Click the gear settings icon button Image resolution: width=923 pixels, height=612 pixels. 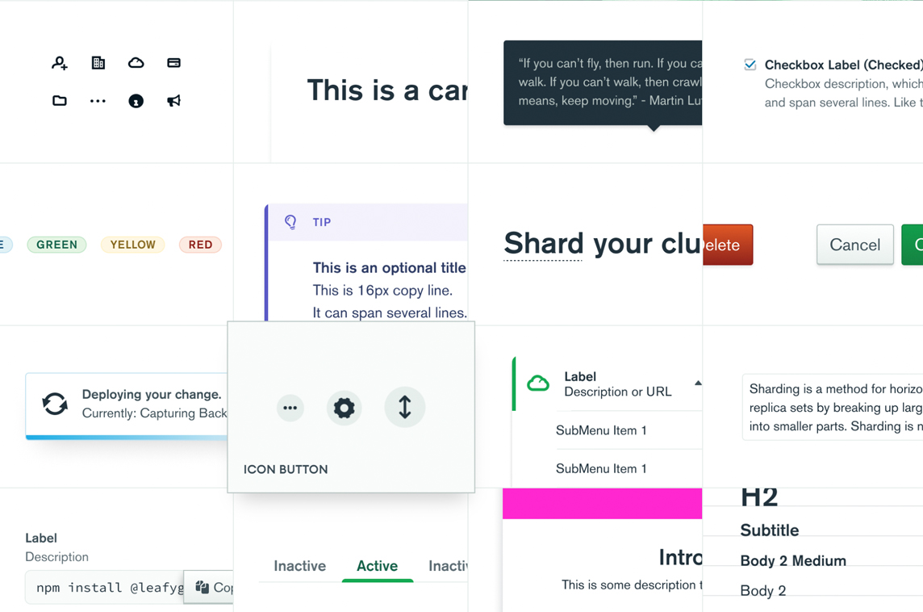[x=345, y=408]
